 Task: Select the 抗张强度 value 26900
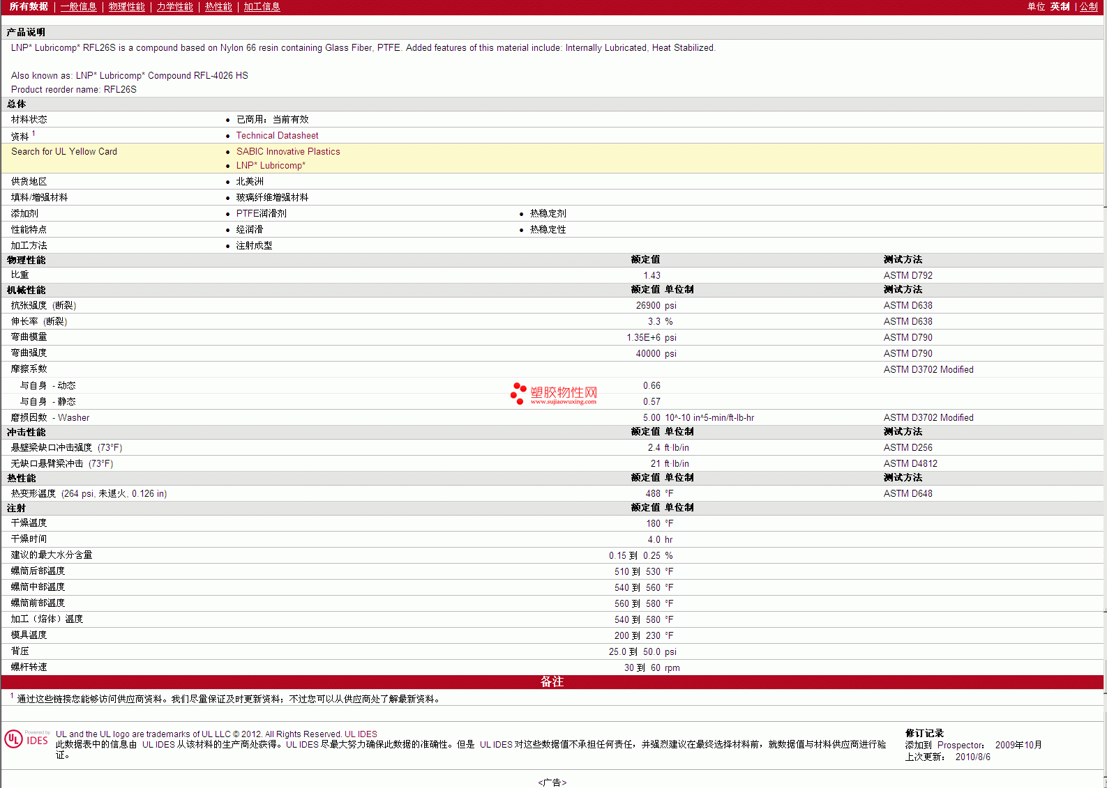648,306
